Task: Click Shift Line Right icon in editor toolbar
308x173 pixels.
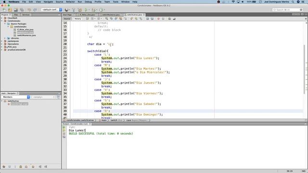Action: pos(152,19)
